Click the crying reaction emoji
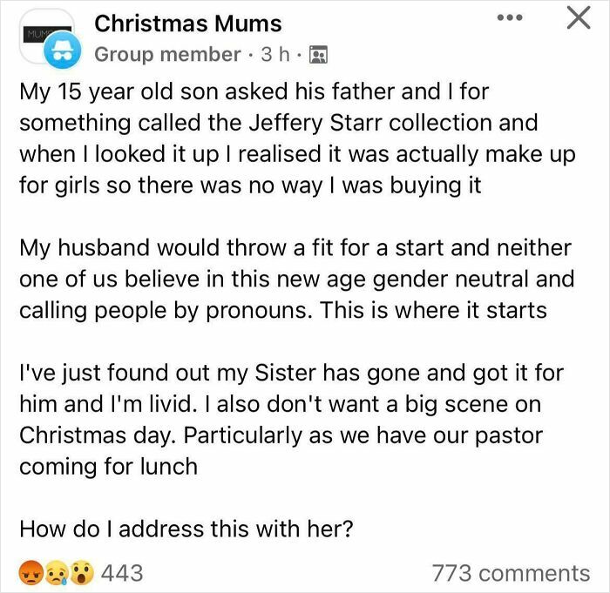610x593 pixels. [x=56, y=572]
